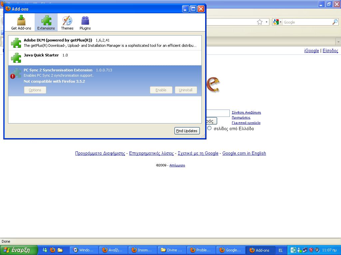Click the Είσοδος sign-in link
341x255 pixels.
330,50
